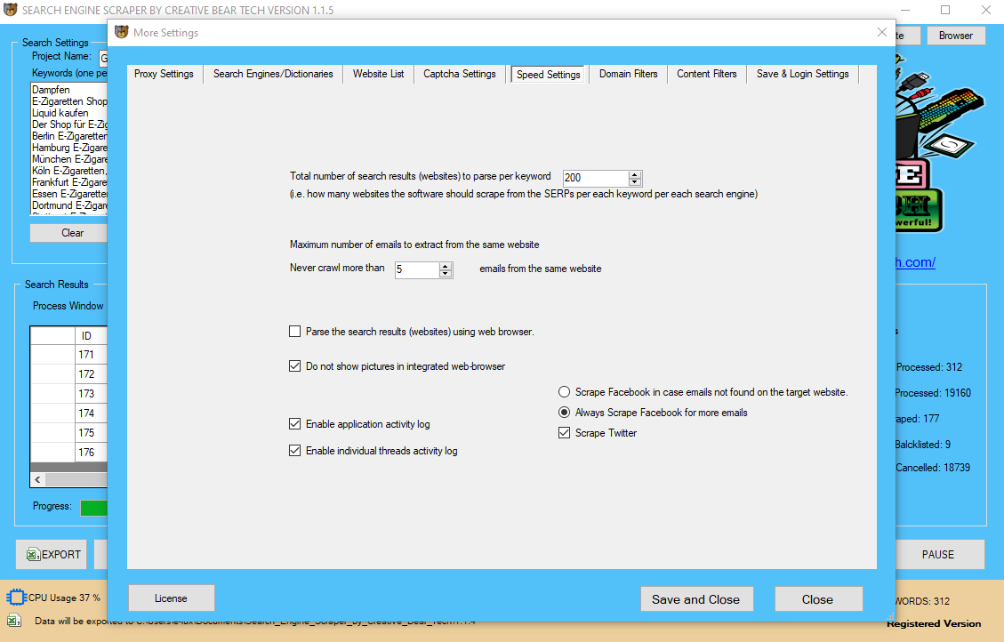
Task: Maximize the main scraper window
Action: (945, 10)
